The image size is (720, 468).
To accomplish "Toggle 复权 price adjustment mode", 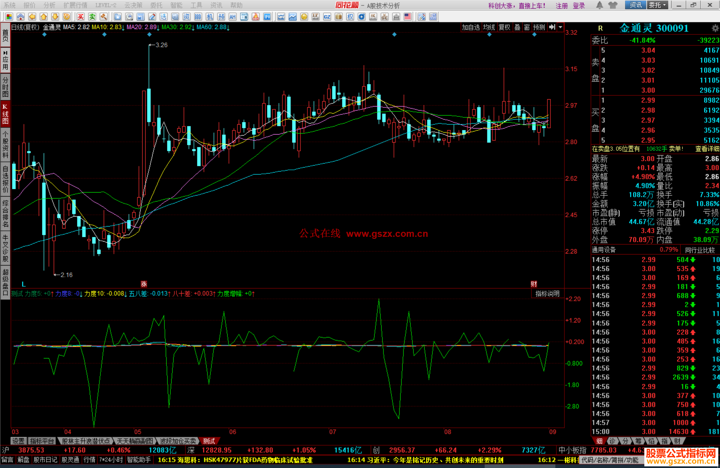I will point(504,27).
